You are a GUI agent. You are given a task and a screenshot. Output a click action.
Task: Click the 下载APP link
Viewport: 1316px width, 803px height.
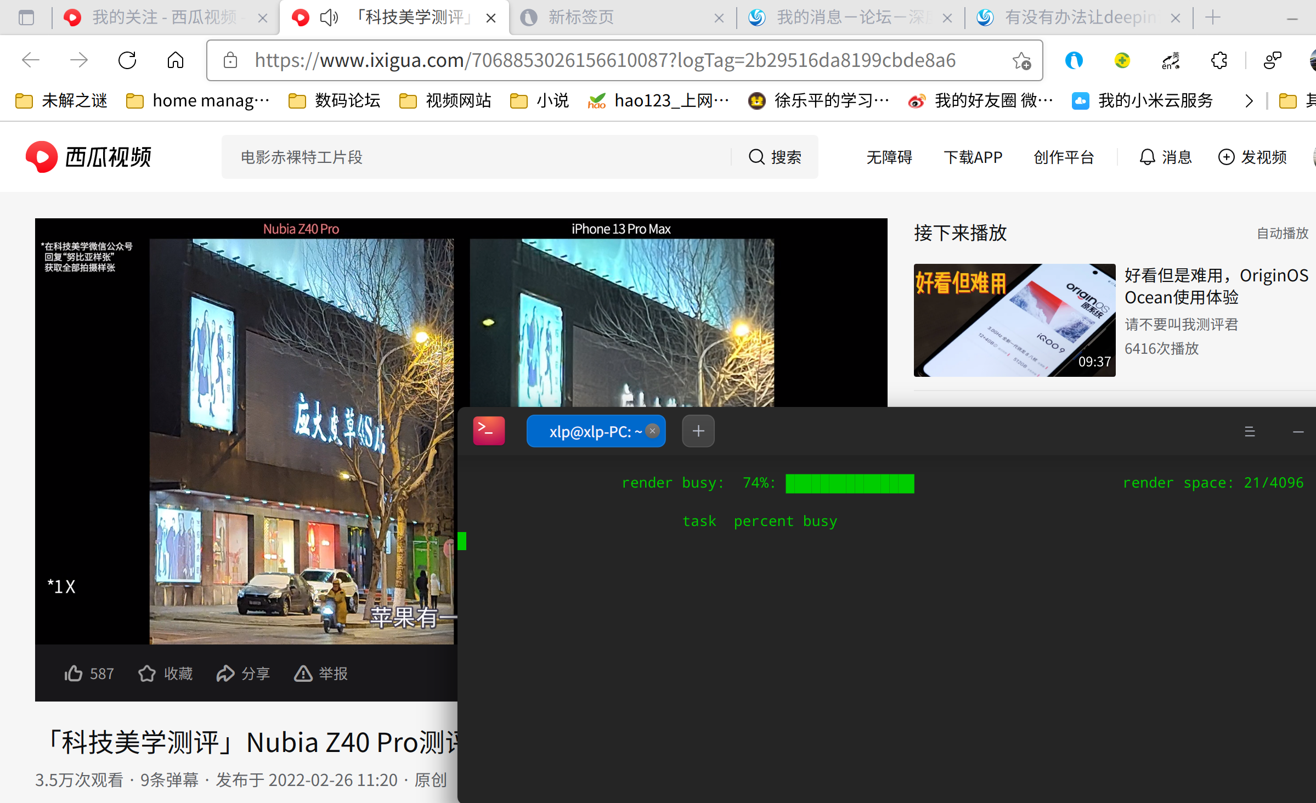tap(973, 157)
